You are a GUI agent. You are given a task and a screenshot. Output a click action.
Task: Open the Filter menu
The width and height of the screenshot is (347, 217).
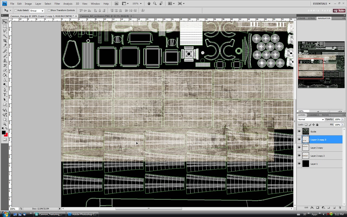pyautogui.click(x=57, y=4)
